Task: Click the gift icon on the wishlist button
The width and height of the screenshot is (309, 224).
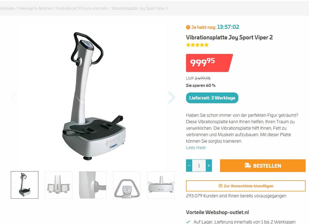Action: coord(220,186)
